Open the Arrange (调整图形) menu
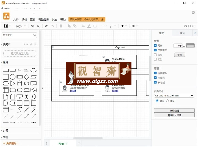The width and height of the screenshot is (198, 147). pos(44,20)
